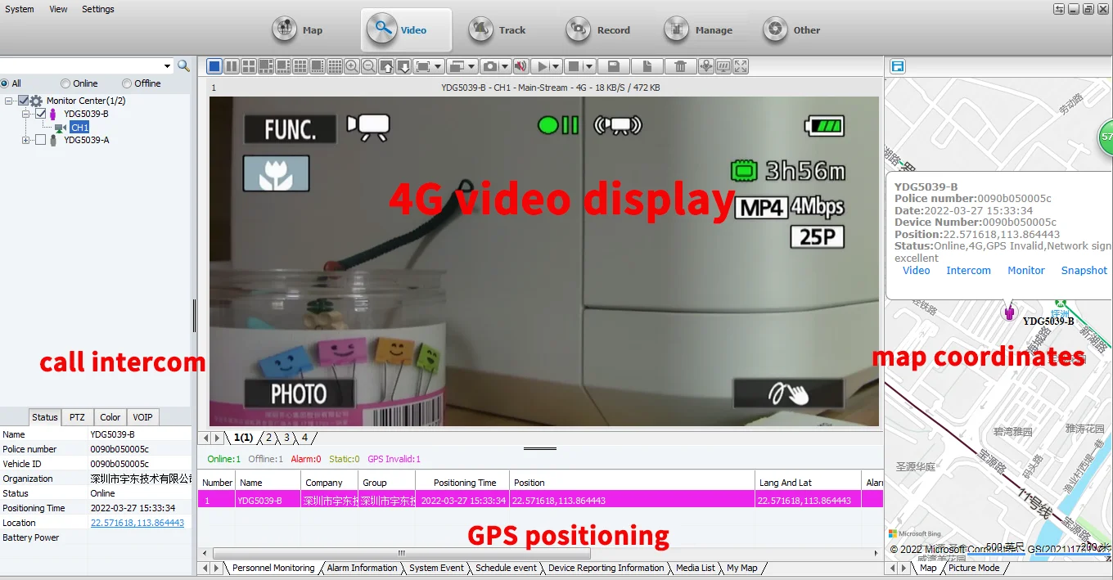Click the monitor screen toolbar icon
The image size is (1113, 580).
click(x=723, y=66)
